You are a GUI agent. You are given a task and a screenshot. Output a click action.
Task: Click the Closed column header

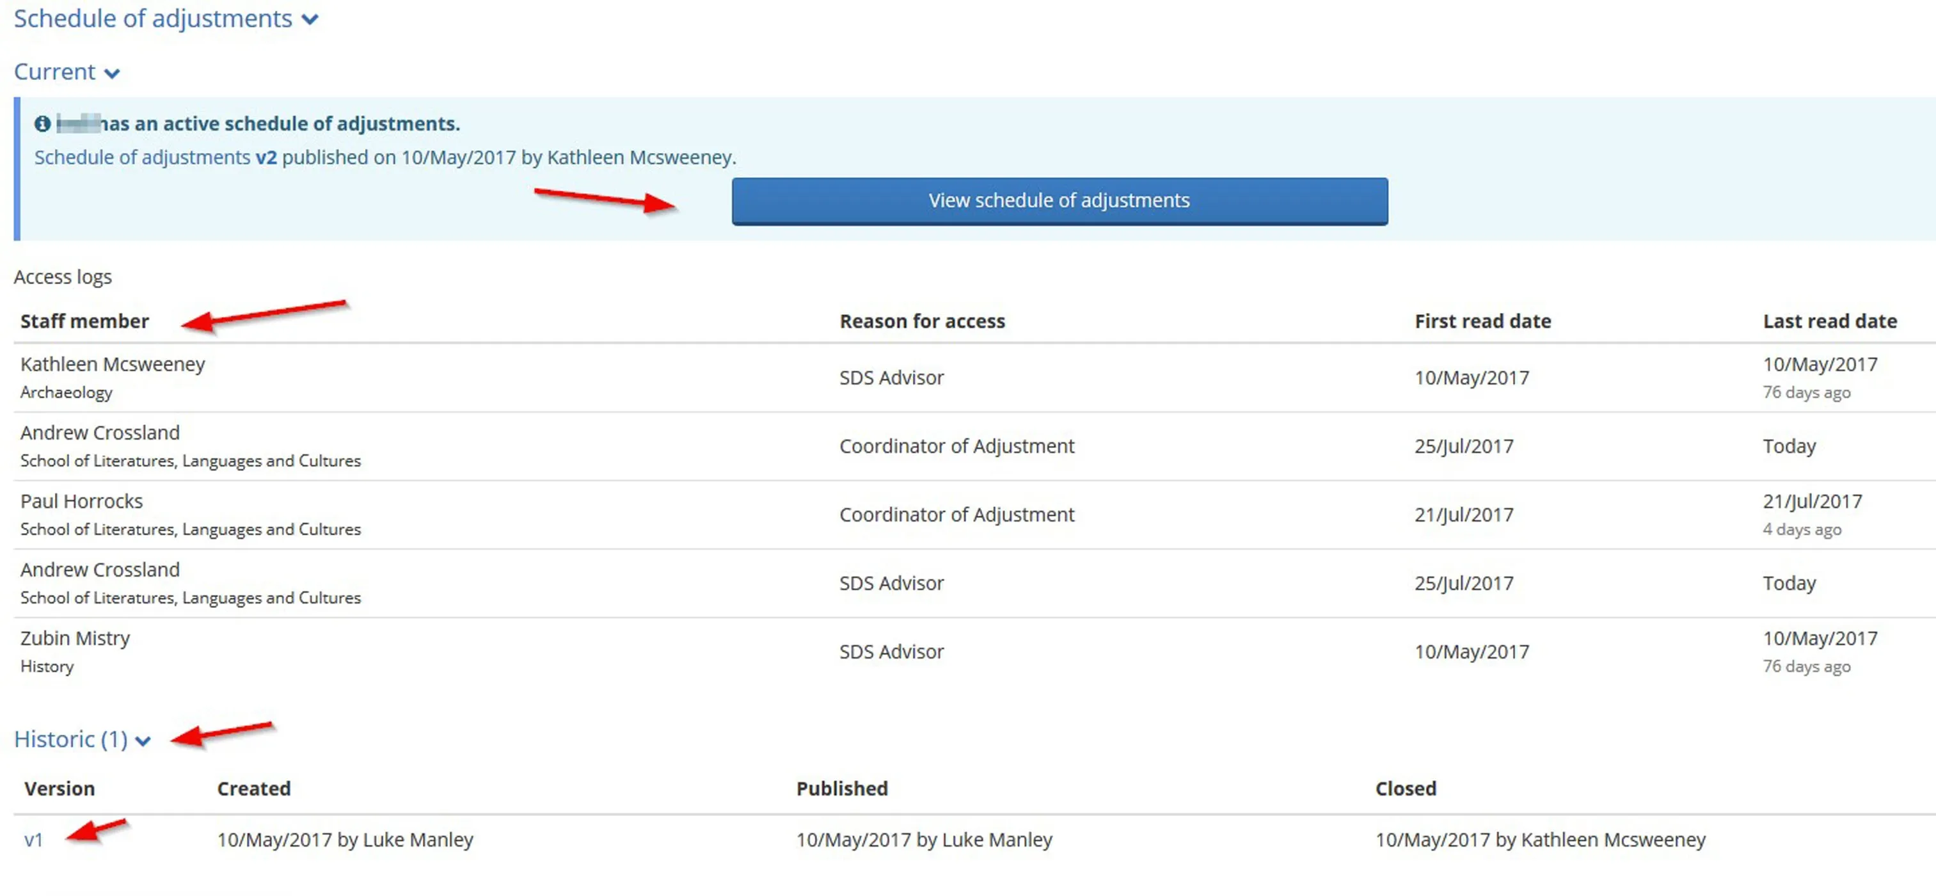(1406, 788)
